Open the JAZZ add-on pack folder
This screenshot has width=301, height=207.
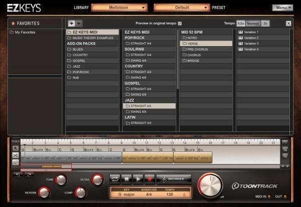77,66
